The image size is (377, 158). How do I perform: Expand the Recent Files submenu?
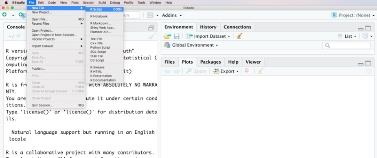(56, 23)
